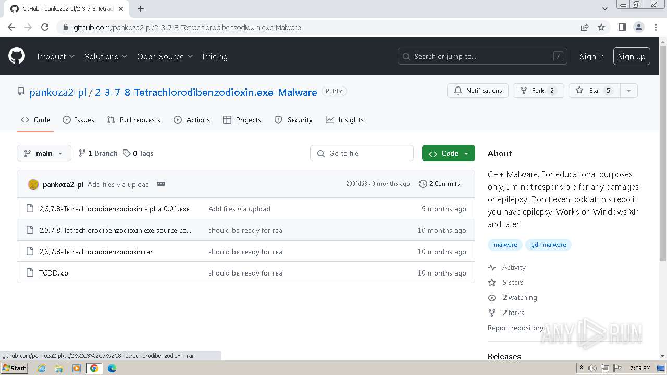Open the Chrome three-dot menu
The width and height of the screenshot is (667, 375).
click(656, 27)
